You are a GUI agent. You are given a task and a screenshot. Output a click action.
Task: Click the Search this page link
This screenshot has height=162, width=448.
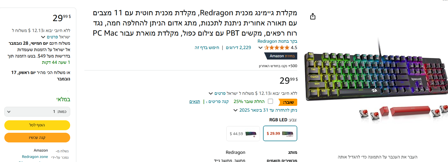(x=207, y=48)
